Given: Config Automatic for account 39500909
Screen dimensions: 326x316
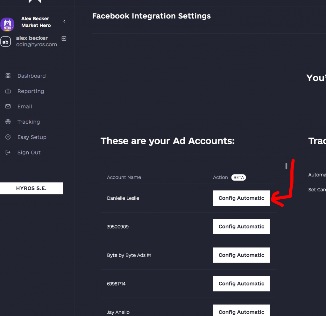Looking at the screenshot, I should pyautogui.click(x=241, y=227).
